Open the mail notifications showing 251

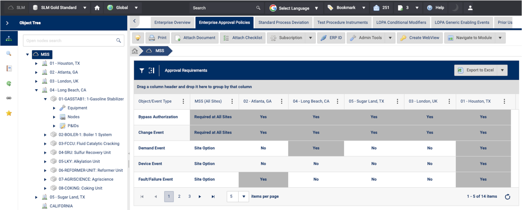pyautogui.click(x=381, y=8)
